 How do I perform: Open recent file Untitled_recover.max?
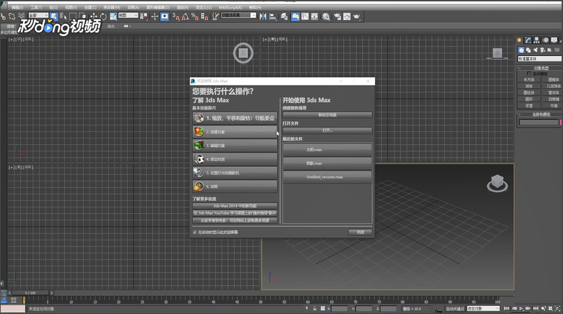(x=327, y=177)
